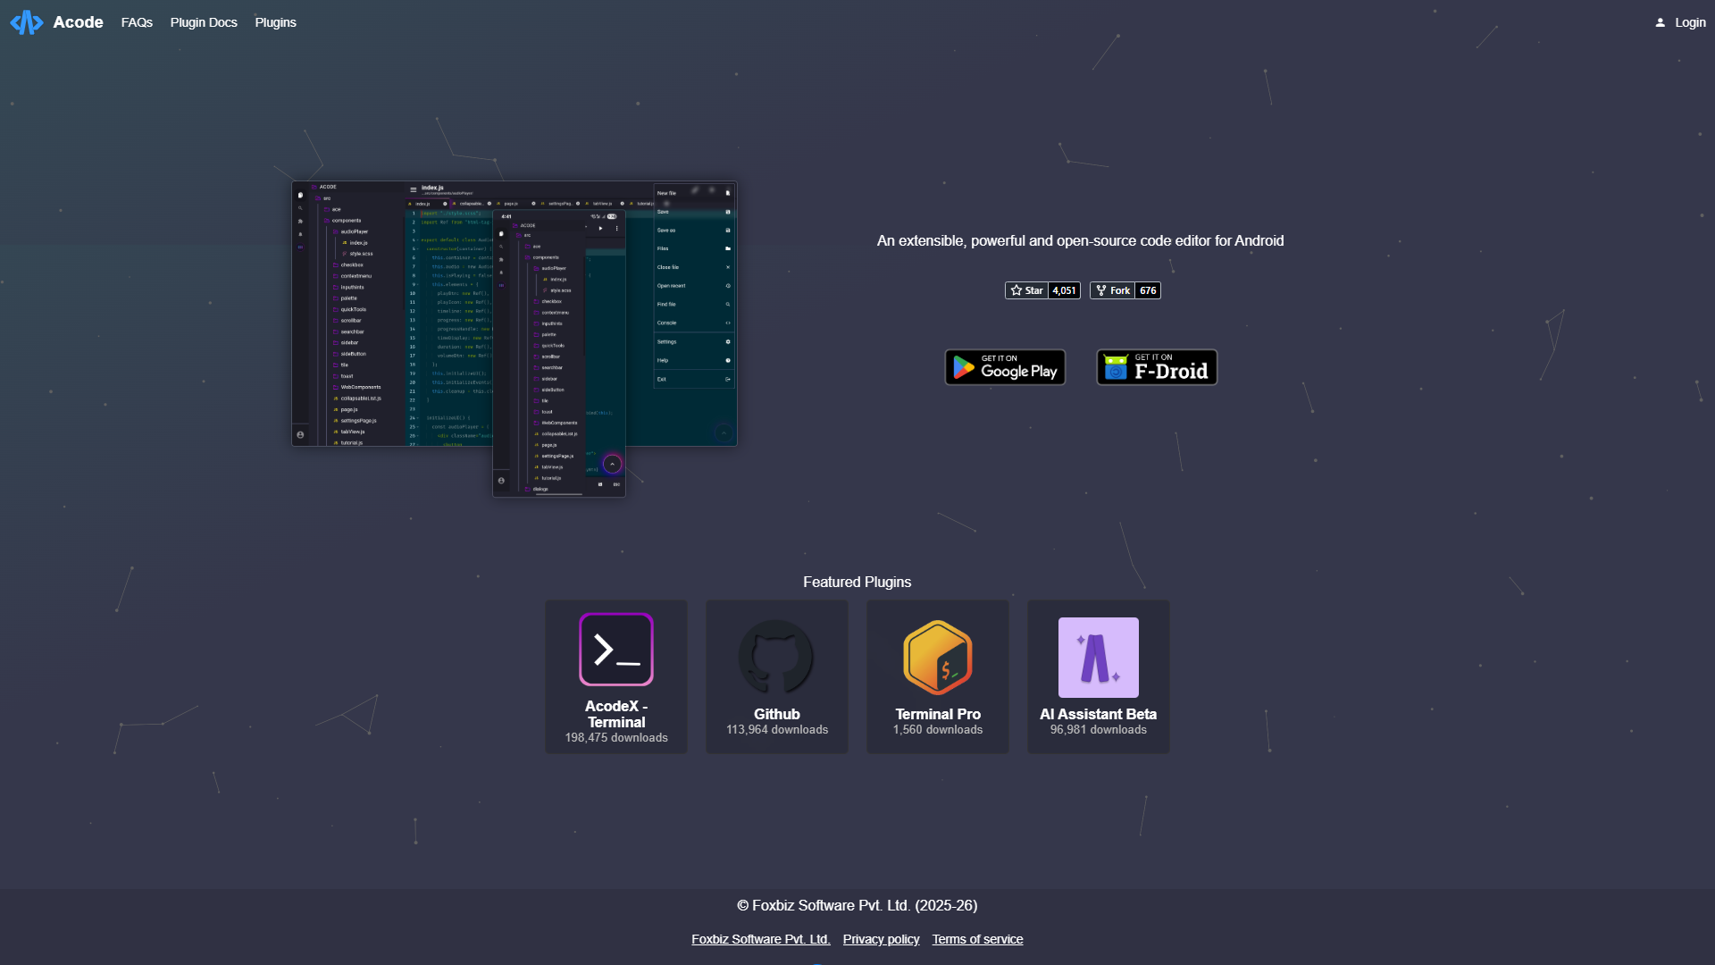The height and width of the screenshot is (965, 1715).
Task: Click the star count 4,051
Action: tap(1064, 290)
